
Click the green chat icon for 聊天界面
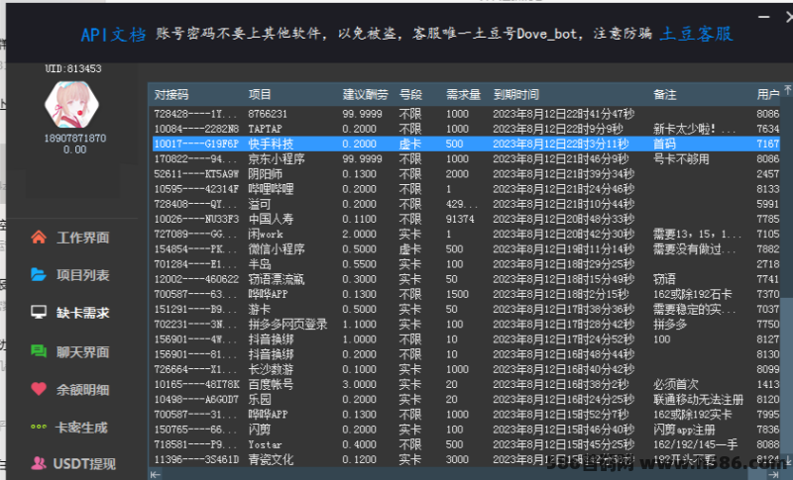pos(39,350)
